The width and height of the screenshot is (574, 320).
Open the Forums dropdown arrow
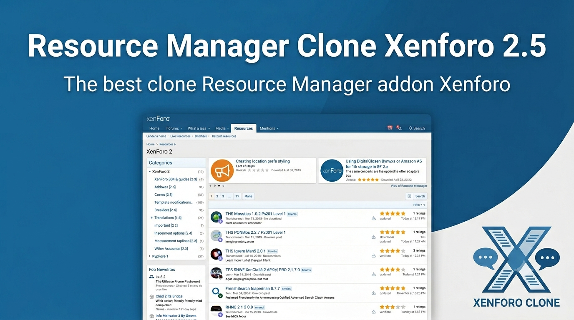pos(181,129)
